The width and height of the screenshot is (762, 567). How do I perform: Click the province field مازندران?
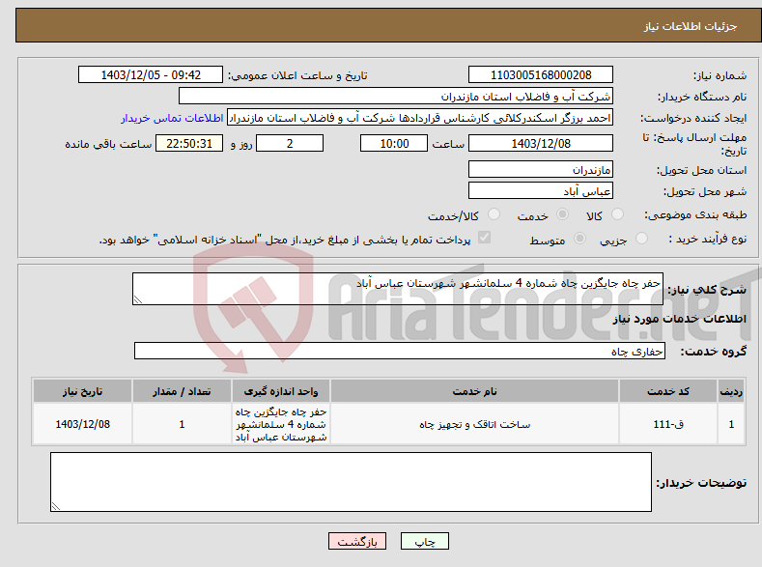click(x=541, y=170)
